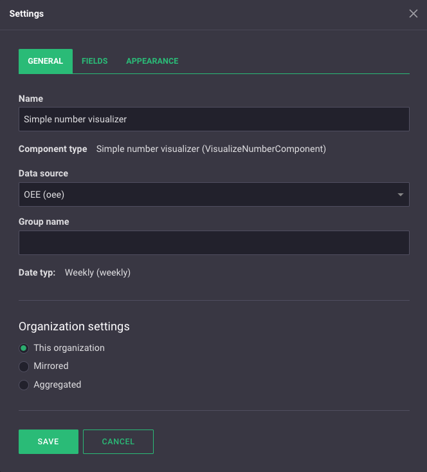Select the This organization radio button
Viewport: 427px width, 472px height.
coord(24,348)
